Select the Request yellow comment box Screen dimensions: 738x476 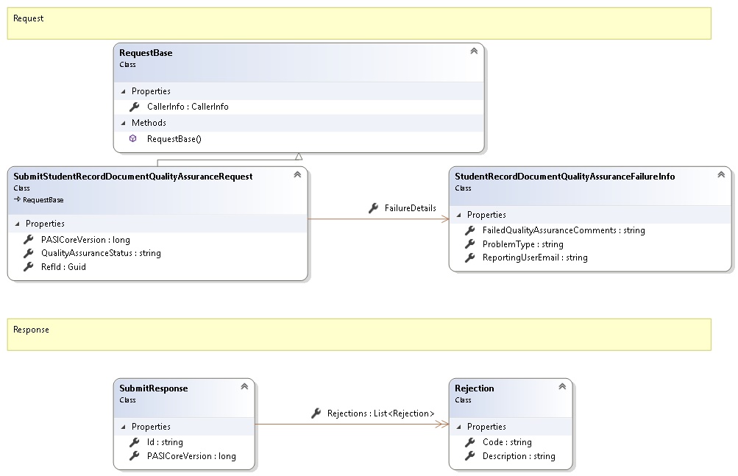[359, 24]
